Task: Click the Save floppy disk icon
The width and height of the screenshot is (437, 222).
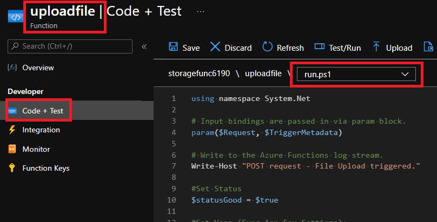Action: pyautogui.click(x=173, y=46)
